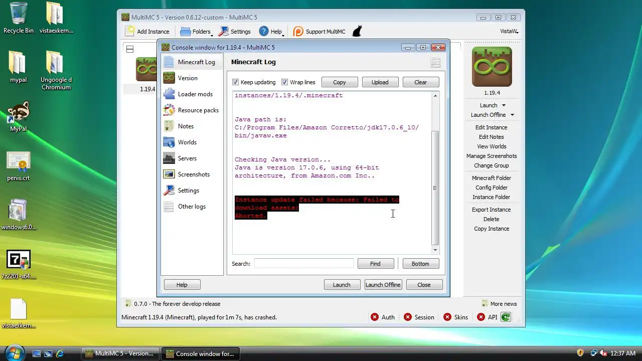
Task: Click the API status red X icon
Action: 481,317
